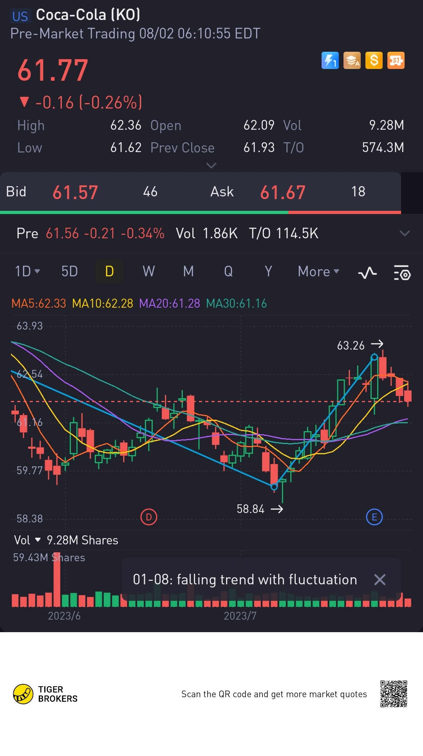Open the 1D timeframe dropdown
The width and height of the screenshot is (423, 756).
click(x=27, y=271)
